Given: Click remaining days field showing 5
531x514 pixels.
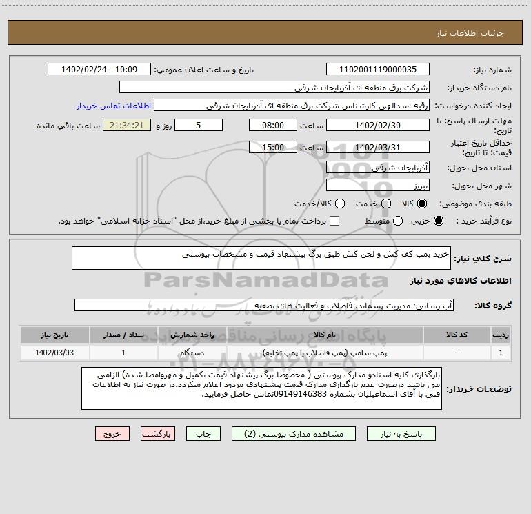Looking at the screenshot, I should pyautogui.click(x=199, y=125).
